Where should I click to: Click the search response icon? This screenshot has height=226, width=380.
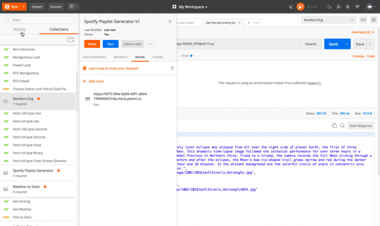[342, 125]
